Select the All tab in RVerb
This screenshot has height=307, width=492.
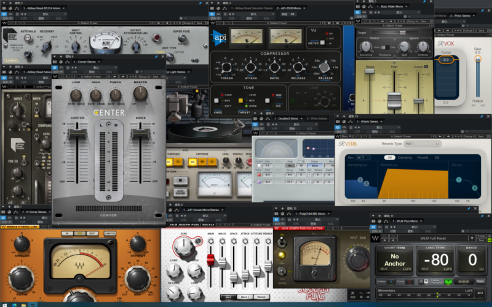(390, 157)
